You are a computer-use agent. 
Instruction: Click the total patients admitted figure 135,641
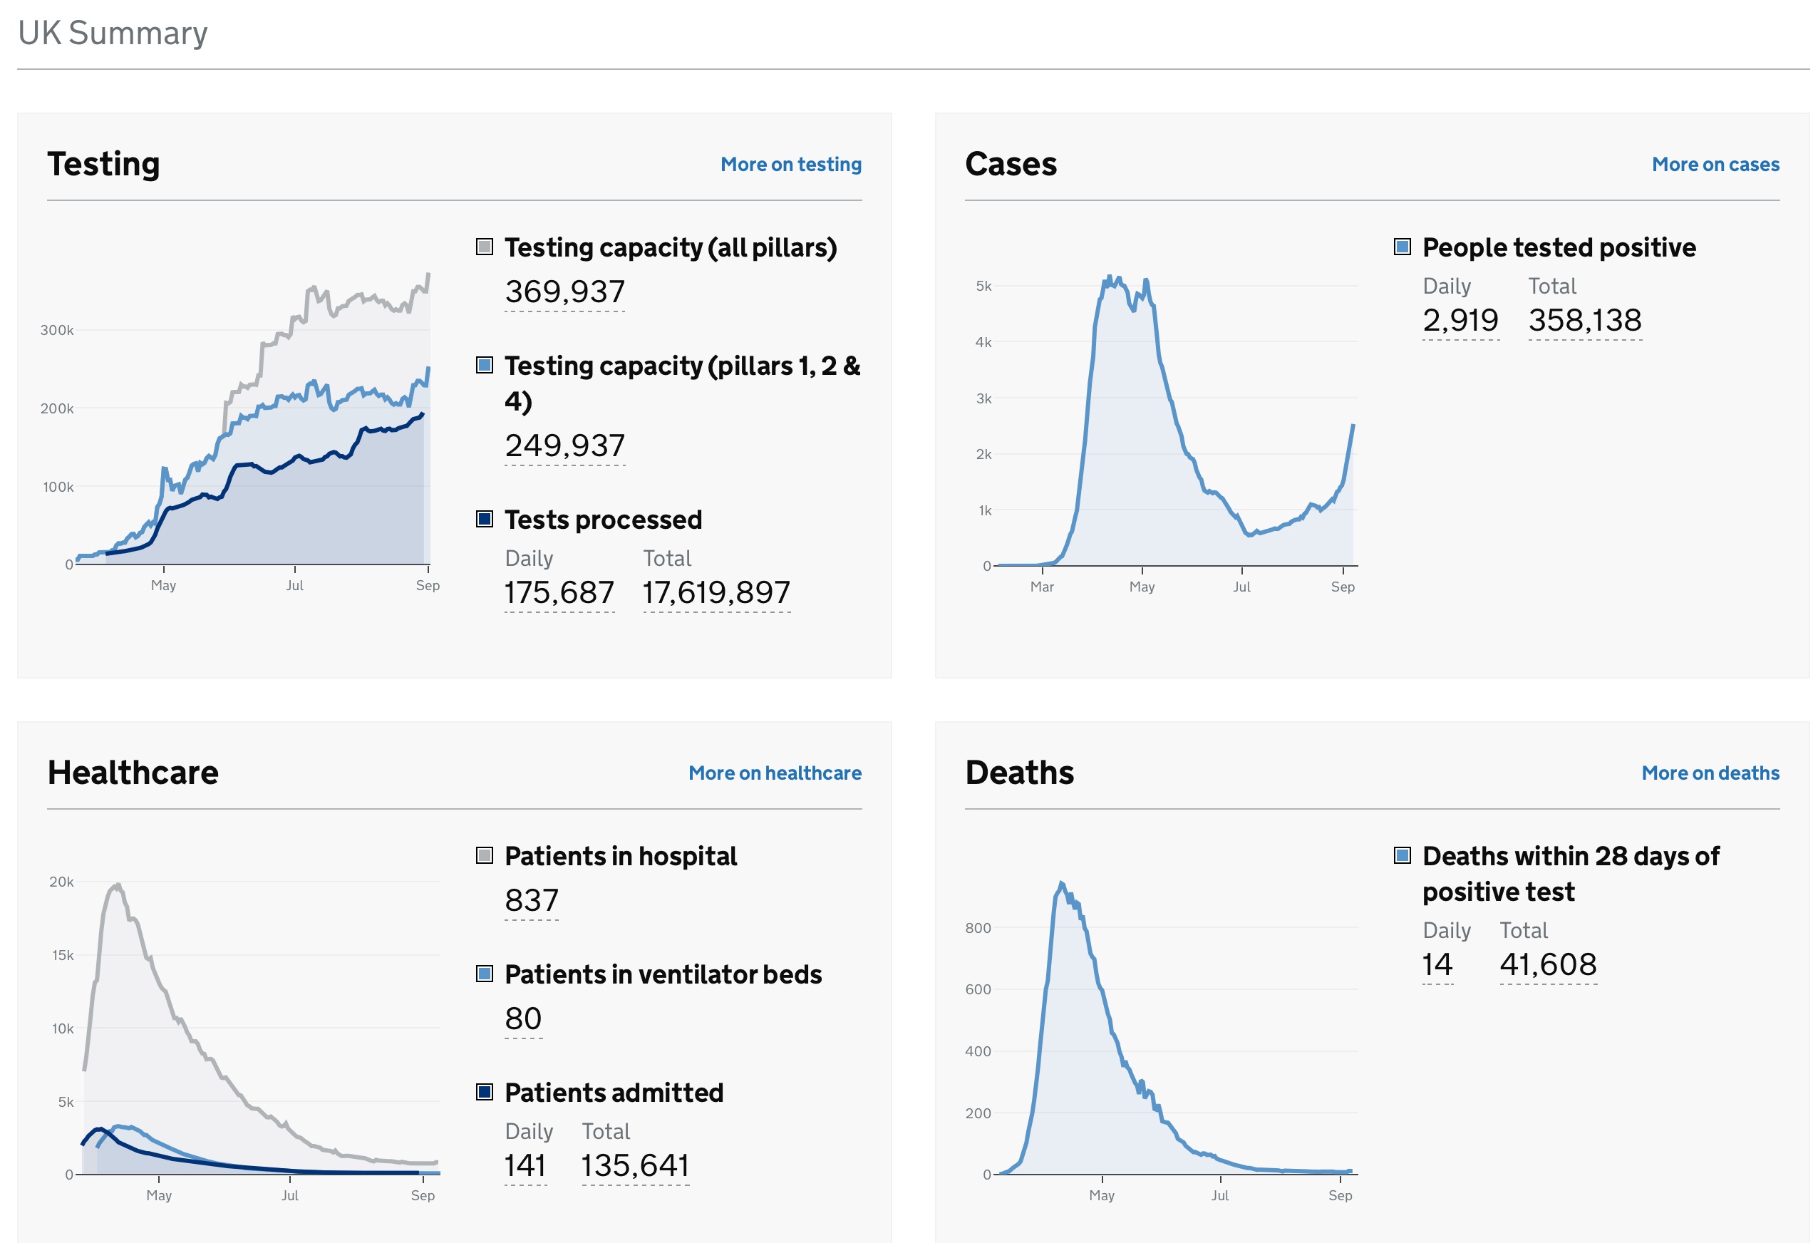coord(635,1166)
